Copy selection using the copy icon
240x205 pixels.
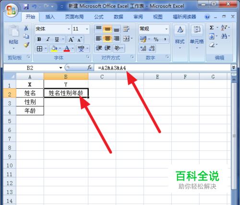[x=26, y=36]
